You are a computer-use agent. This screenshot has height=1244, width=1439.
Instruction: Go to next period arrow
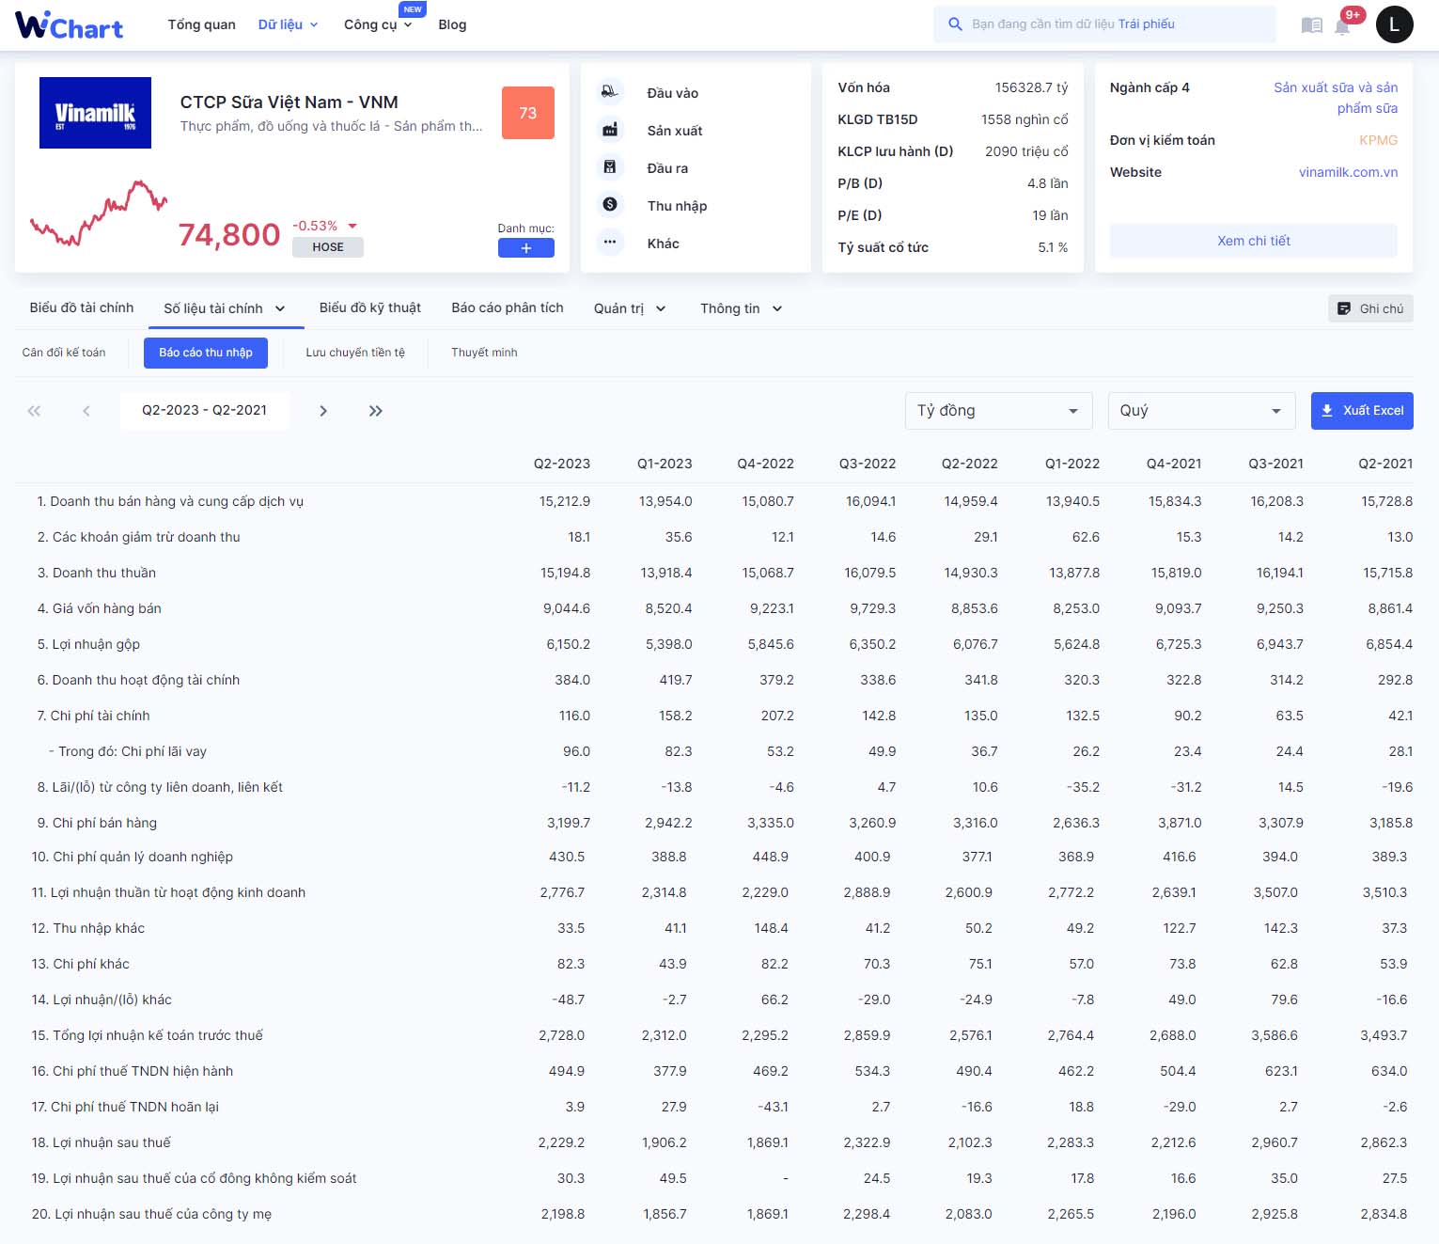tap(323, 411)
